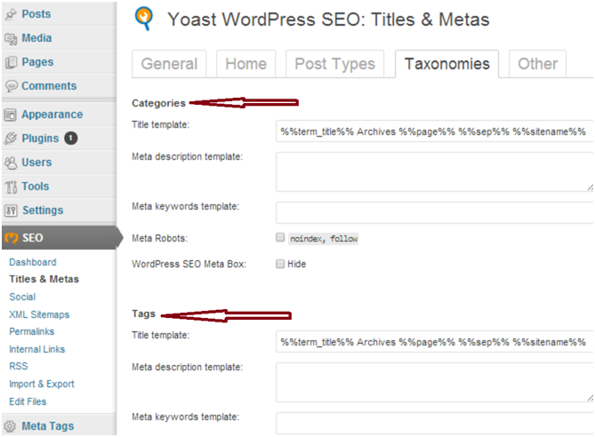Click the Pages icon in sidebar
595x437 pixels.
[x=11, y=62]
